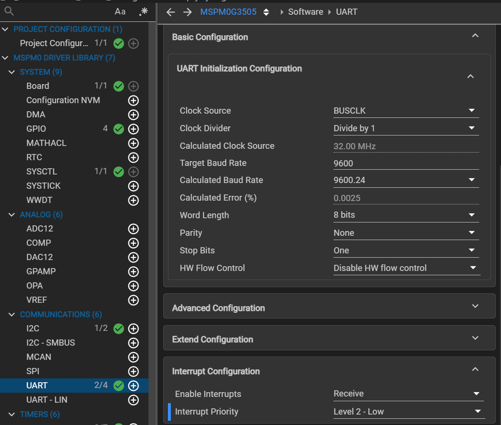
Task: Open Calculated Baud Rate dropdown
Action: coord(406,180)
